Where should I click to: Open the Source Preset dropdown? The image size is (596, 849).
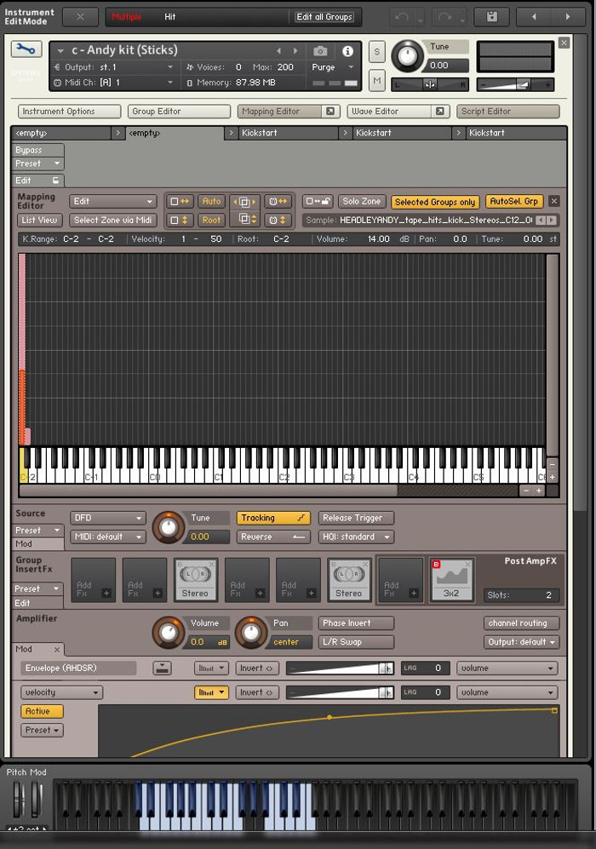click(x=37, y=531)
